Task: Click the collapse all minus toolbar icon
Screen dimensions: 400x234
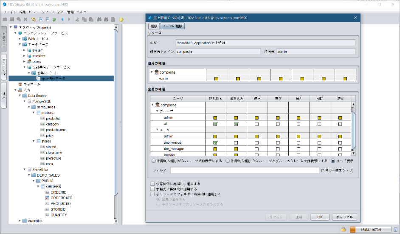Action: point(48,20)
